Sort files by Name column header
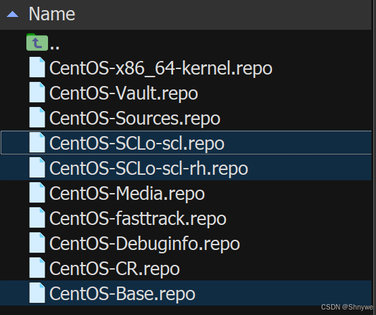376x315 pixels. click(52, 14)
